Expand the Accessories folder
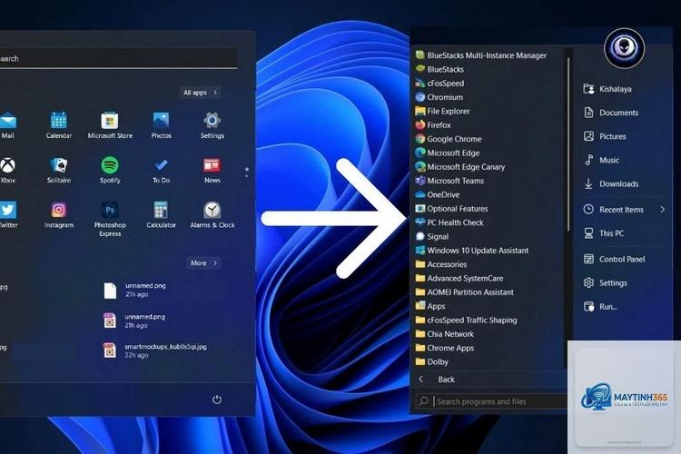 click(440, 263)
